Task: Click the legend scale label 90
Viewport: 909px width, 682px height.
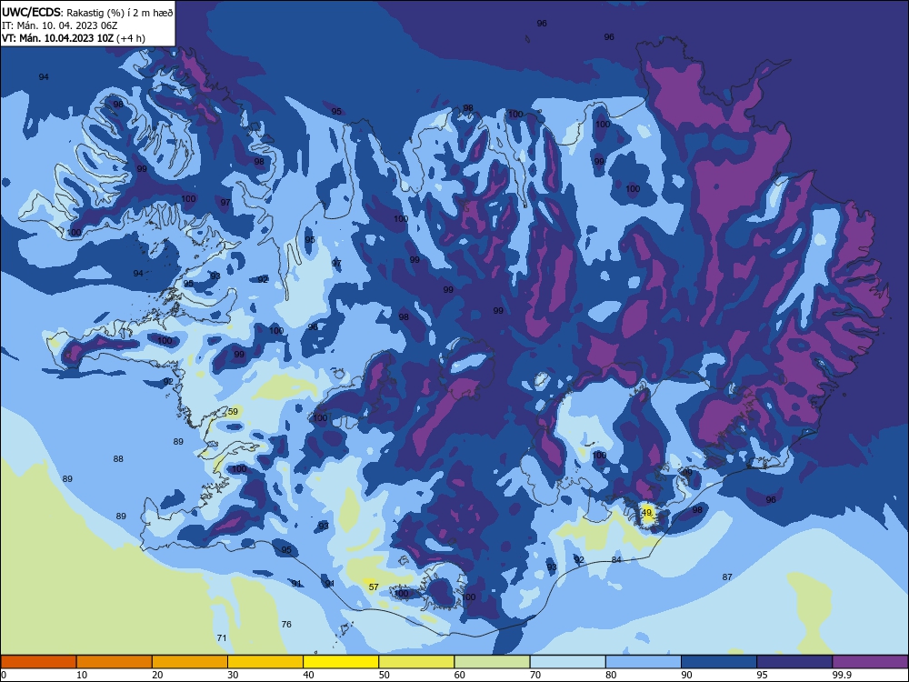Action: pos(687,675)
